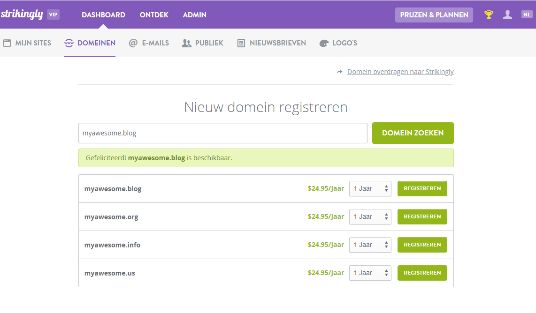Switch to the ADMIN section
This screenshot has width=536, height=313.
tap(194, 15)
